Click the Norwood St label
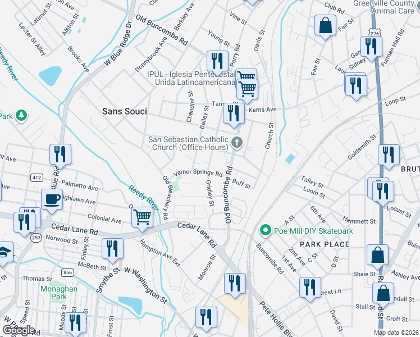Screen dimensions: 420x337 point(62,239)
